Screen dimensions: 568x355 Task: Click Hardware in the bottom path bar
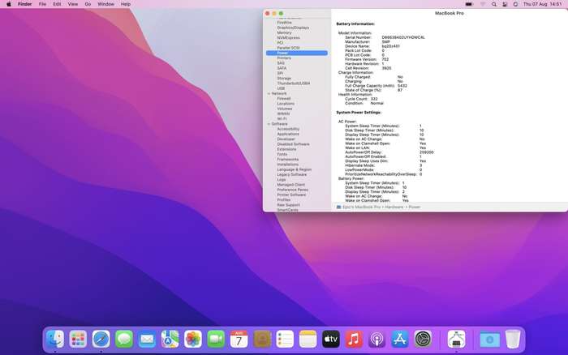[x=394, y=207]
